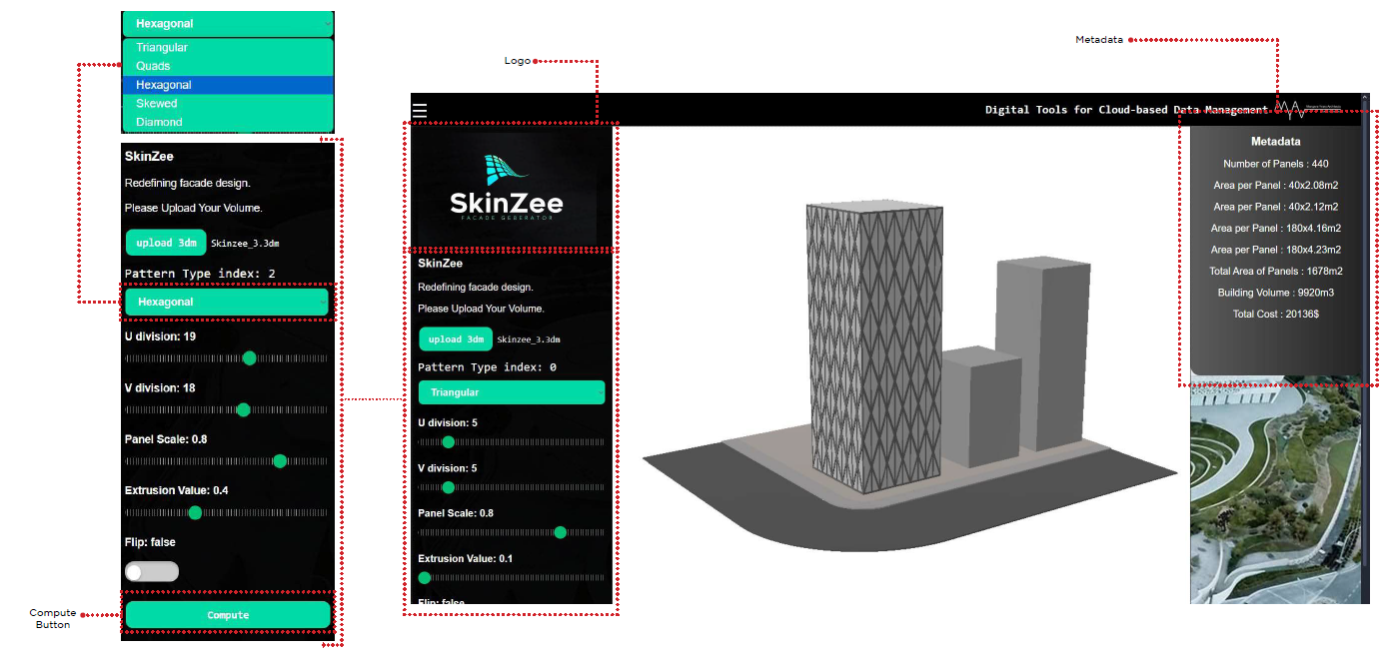The height and width of the screenshot is (660, 1396).
Task: Click upload 3dm above Pattern Type index: 0
Action: pos(456,339)
